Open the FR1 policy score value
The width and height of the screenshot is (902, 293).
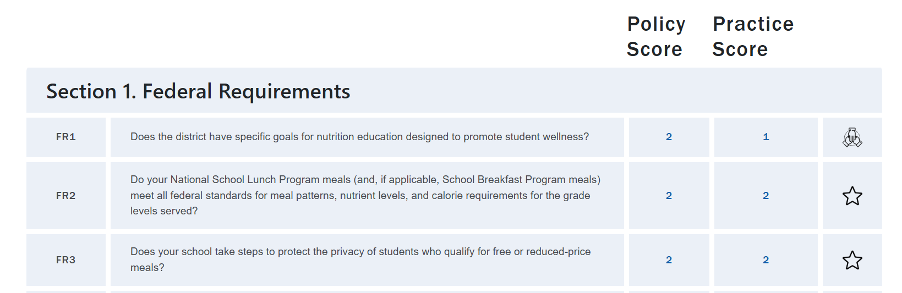[669, 137]
